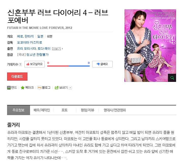
Task: Click the 일본 country link
Action: (40, 36)
